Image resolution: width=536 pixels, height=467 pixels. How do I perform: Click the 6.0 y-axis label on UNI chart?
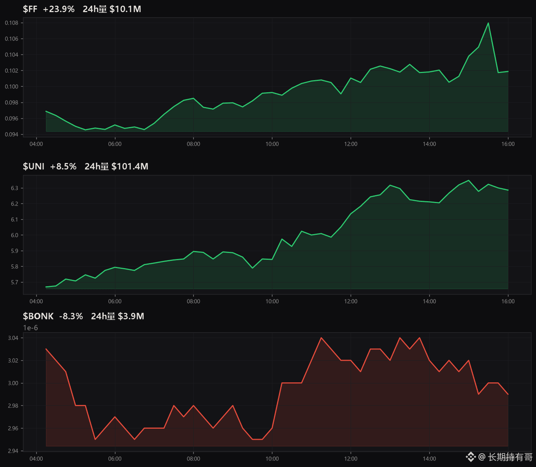[14, 235]
